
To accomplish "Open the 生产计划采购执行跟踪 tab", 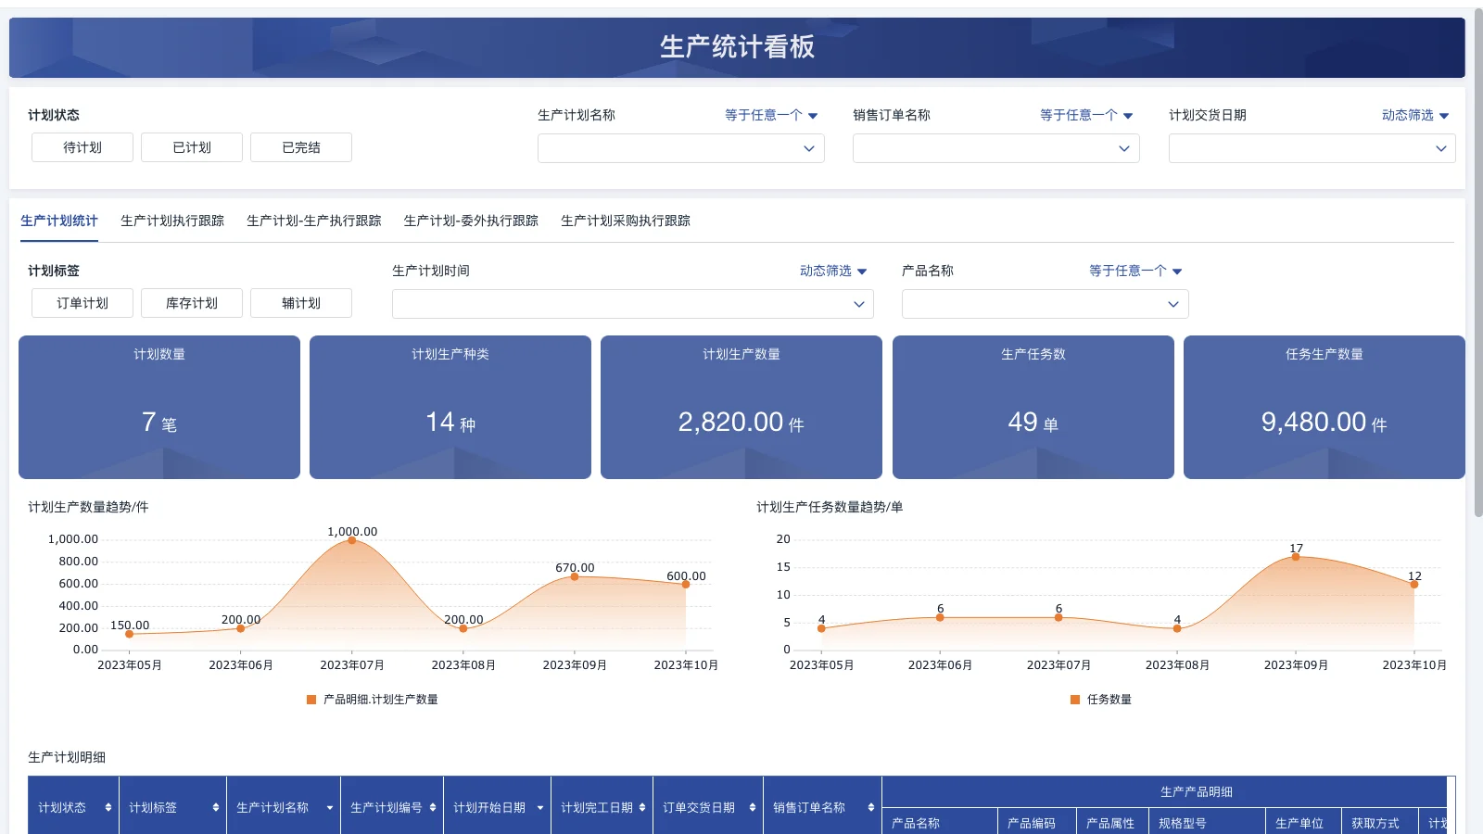I will click(x=625, y=221).
